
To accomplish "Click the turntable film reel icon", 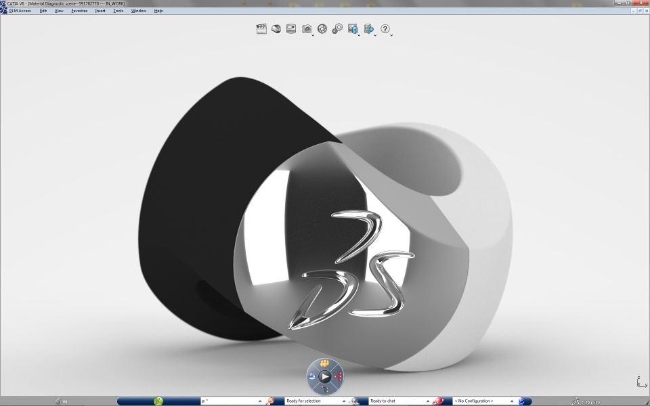I will pyautogui.click(x=322, y=28).
